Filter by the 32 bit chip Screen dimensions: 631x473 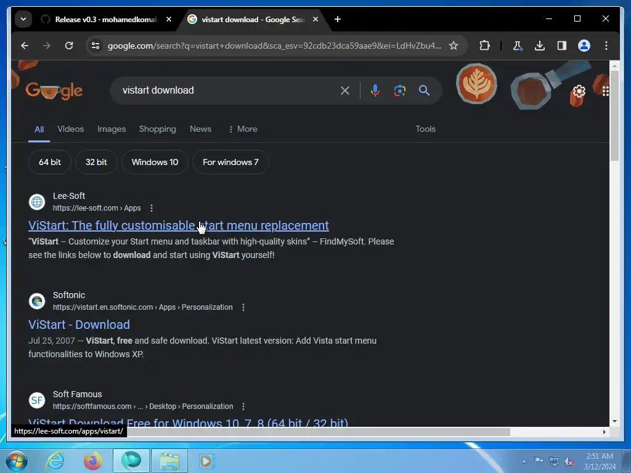point(96,162)
